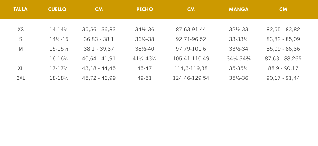Select the chest centimeter value 87,63-91,44
This screenshot has width=318, height=146.
(191, 30)
